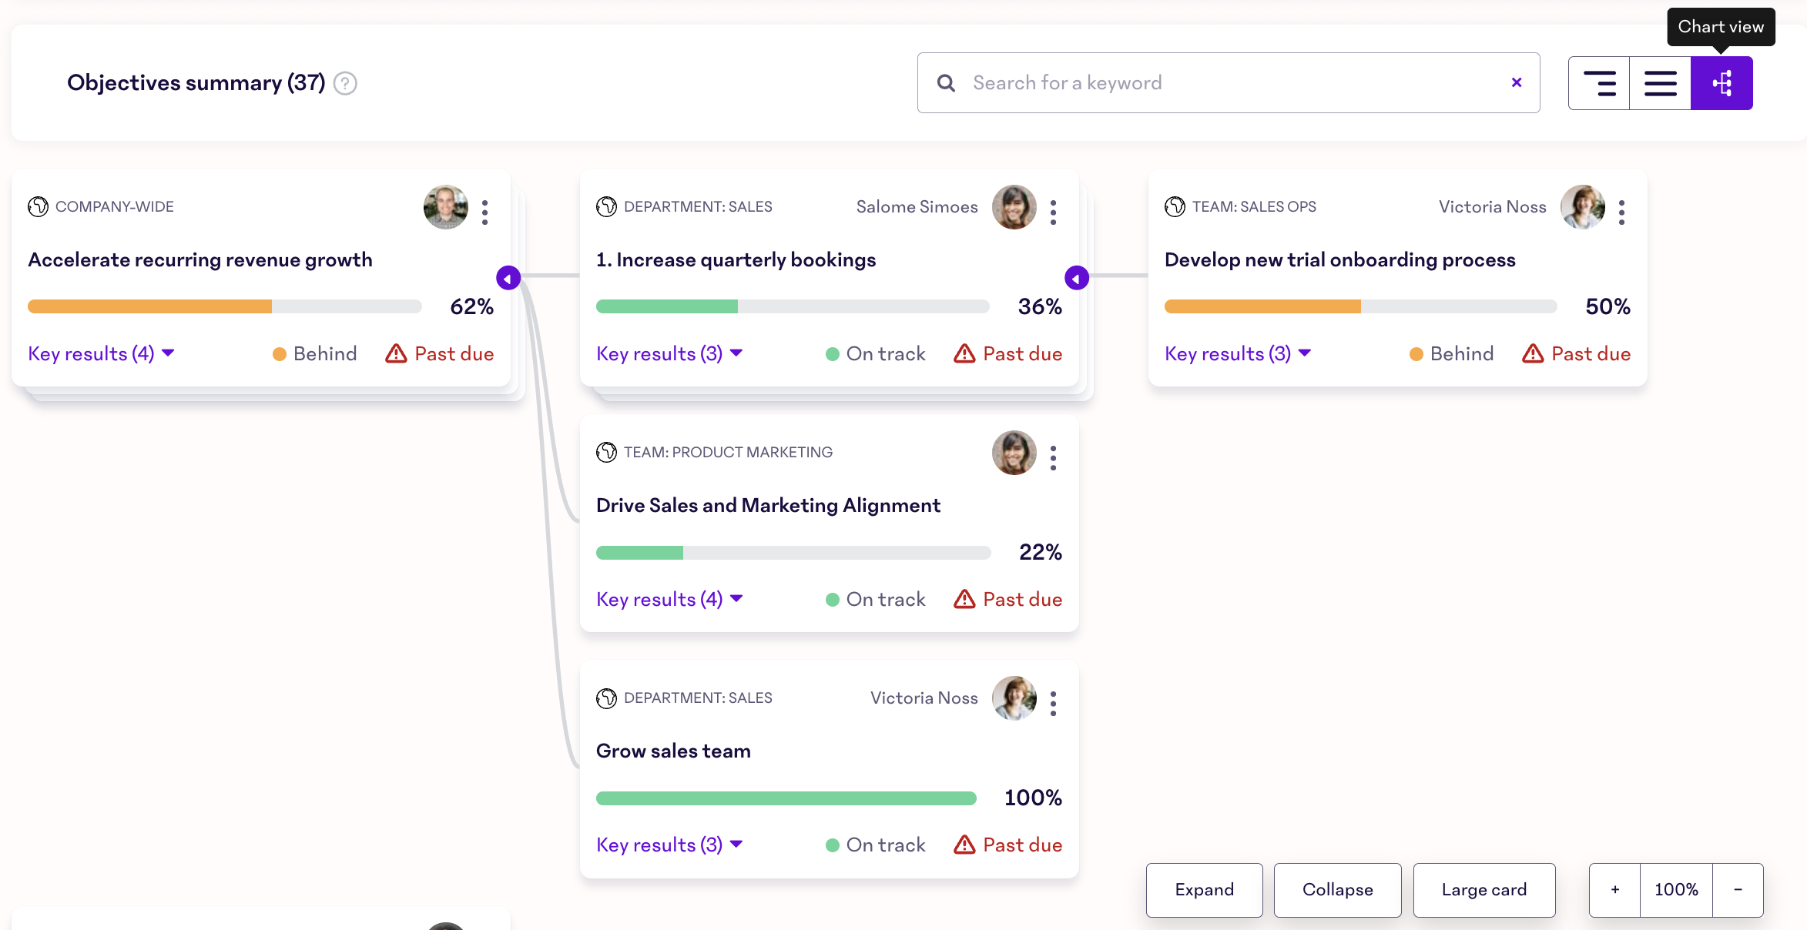This screenshot has width=1807, height=930.
Task: Switch to Chart view icon
Action: tap(1722, 83)
